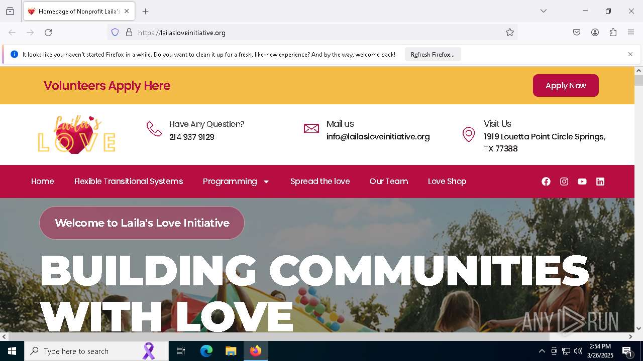Viewport: 643px width, 361px height.
Task: Click the Apply Now button
Action: (x=566, y=86)
